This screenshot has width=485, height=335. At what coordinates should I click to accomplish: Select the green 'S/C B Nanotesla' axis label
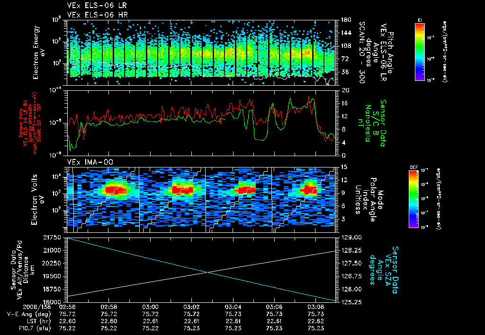point(371,123)
